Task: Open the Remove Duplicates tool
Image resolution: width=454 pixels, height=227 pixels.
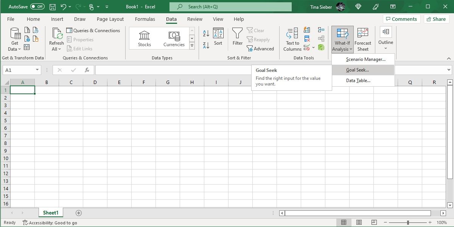Action: (x=306, y=38)
